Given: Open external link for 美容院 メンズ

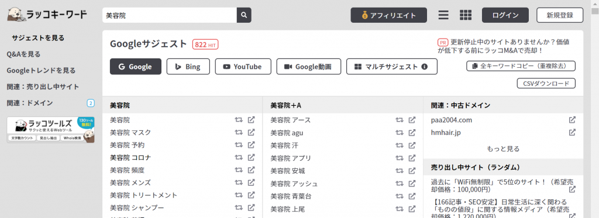Looking at the screenshot, I should tap(251, 182).
